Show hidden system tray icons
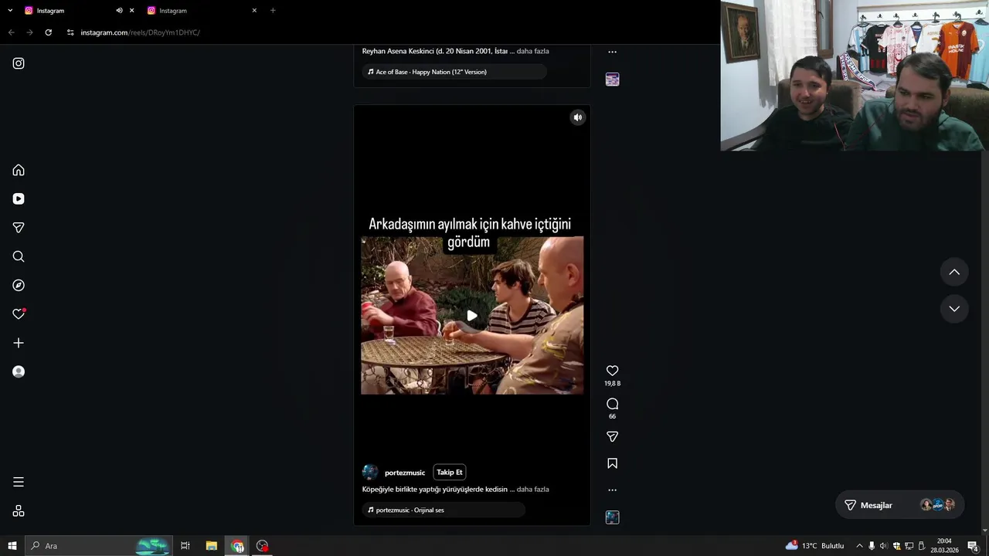 859,546
